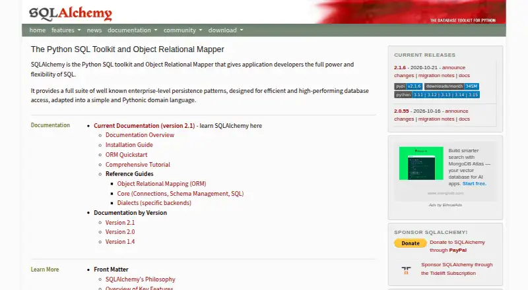Click the Reference Guides text
528x290 pixels.
tap(129, 174)
